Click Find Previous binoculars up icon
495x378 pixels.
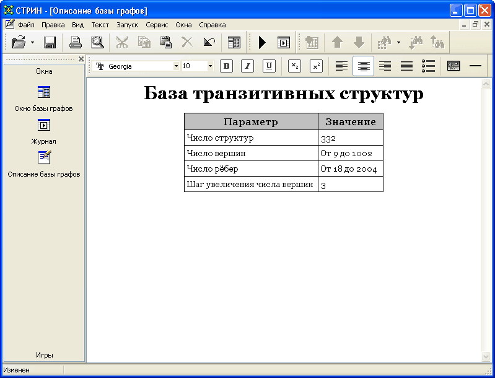pos(437,42)
